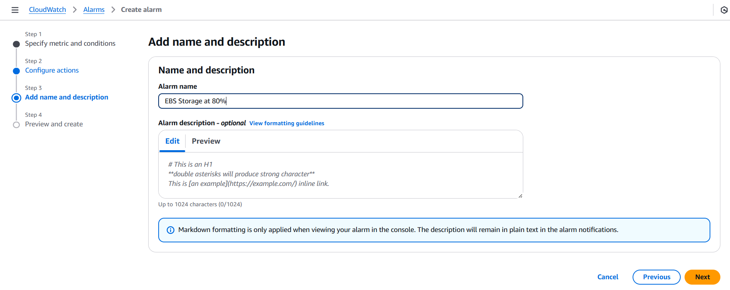Click the 'Up to 1024 characters' counter text
Viewport: 730px width, 290px height.
point(200,204)
